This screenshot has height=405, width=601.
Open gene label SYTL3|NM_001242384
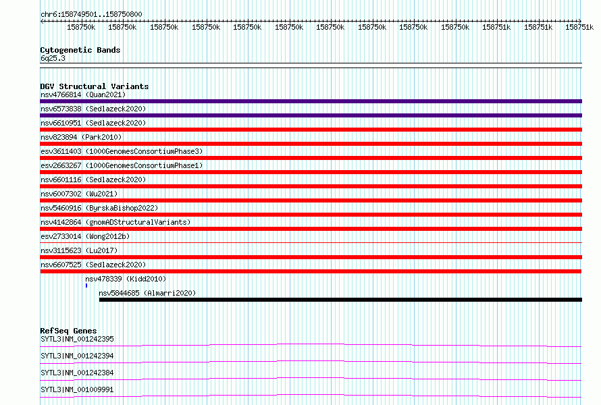tap(77, 373)
